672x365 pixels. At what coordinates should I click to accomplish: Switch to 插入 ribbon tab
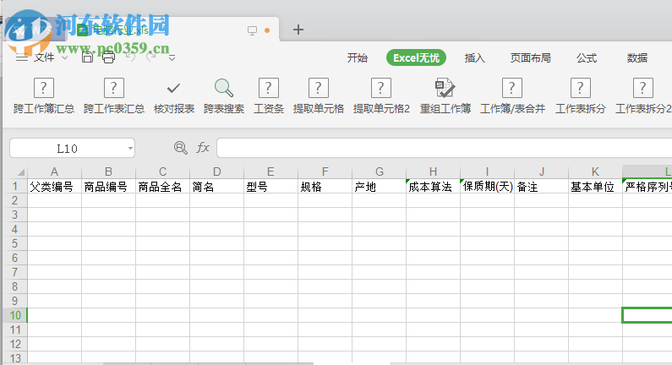coord(475,57)
